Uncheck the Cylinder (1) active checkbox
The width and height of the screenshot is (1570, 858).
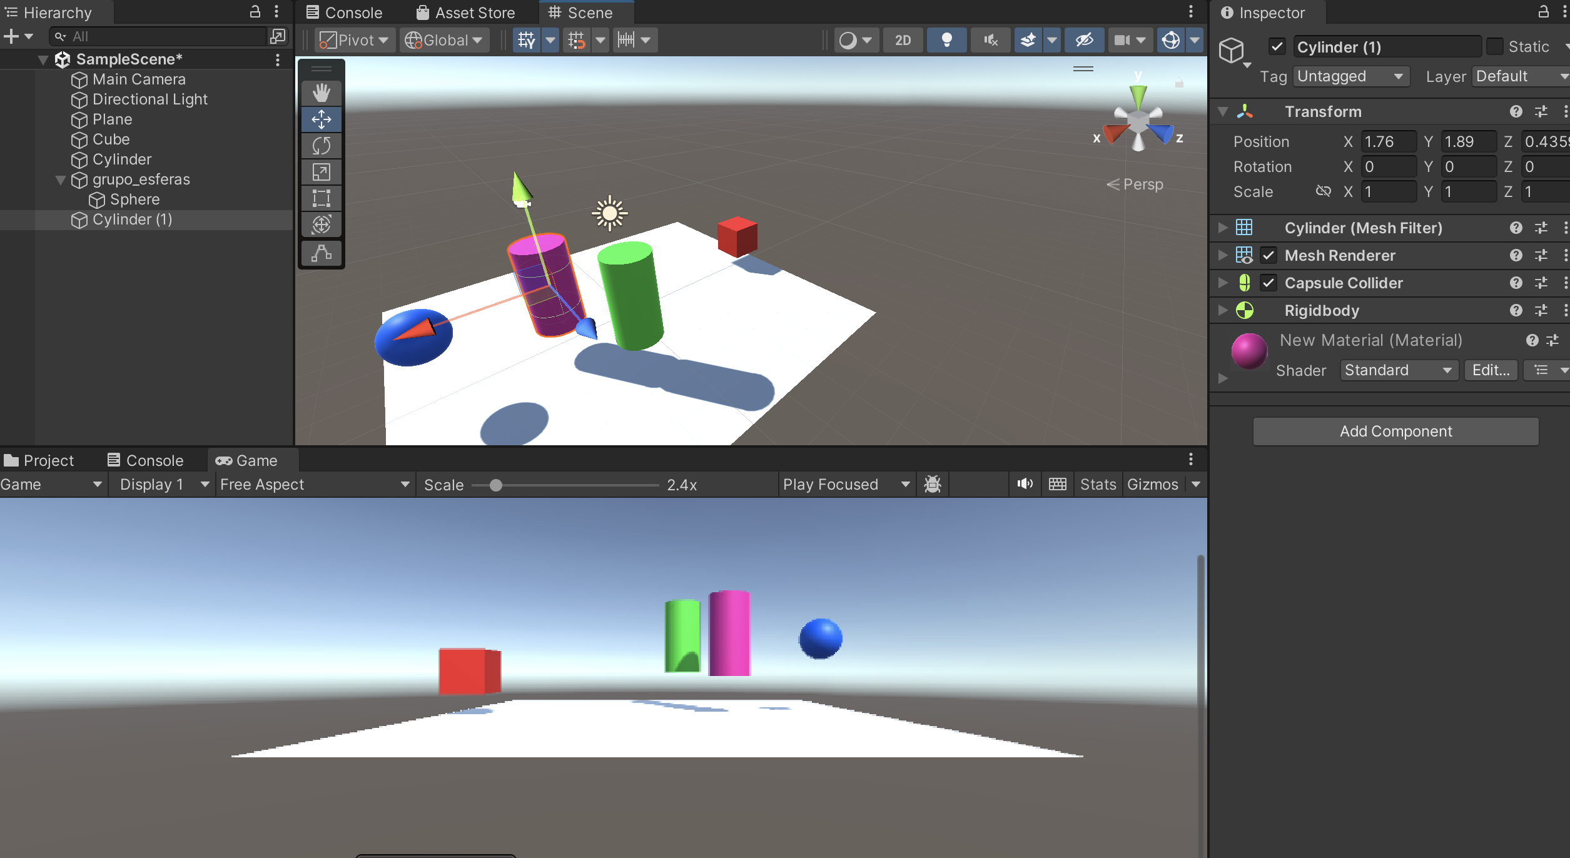coord(1277,47)
